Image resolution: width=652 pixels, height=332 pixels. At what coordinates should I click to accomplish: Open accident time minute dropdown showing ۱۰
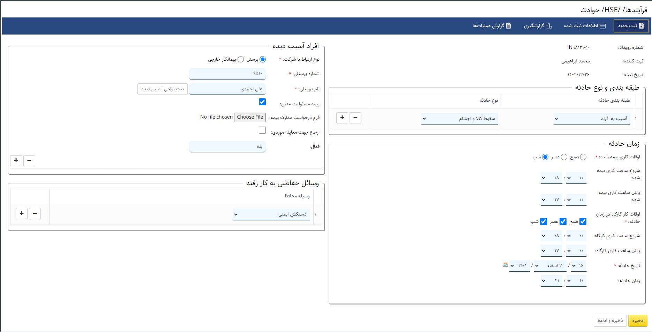point(576,281)
